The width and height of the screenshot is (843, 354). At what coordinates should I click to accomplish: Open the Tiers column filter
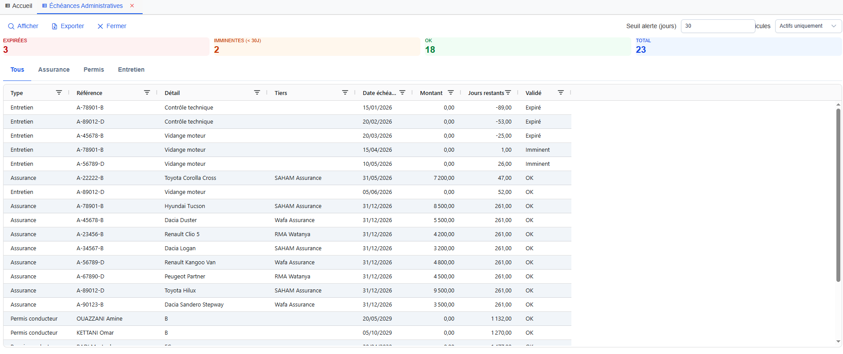pos(345,92)
